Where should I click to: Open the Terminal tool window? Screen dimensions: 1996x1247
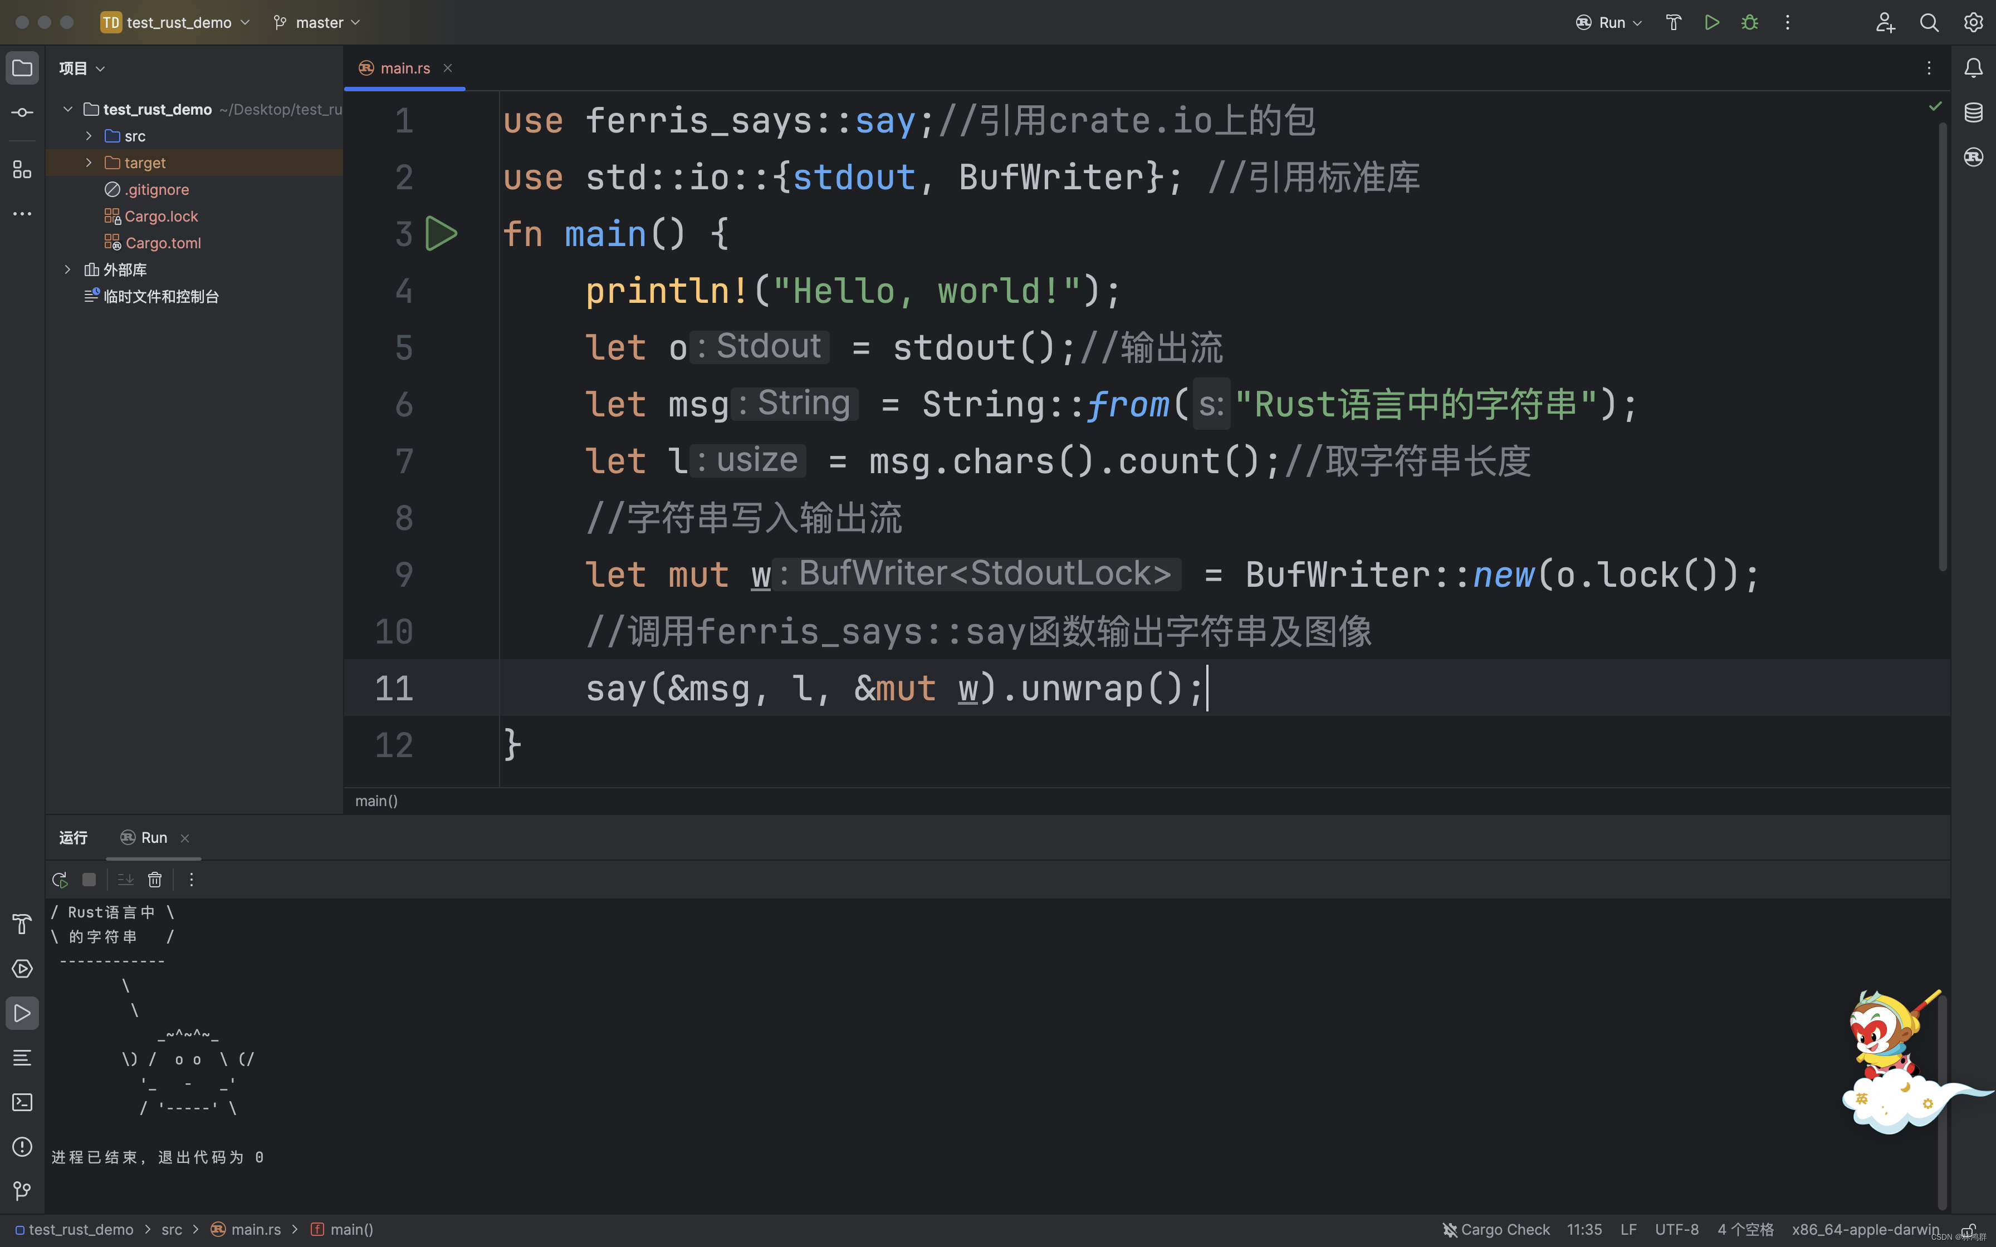(x=22, y=1103)
